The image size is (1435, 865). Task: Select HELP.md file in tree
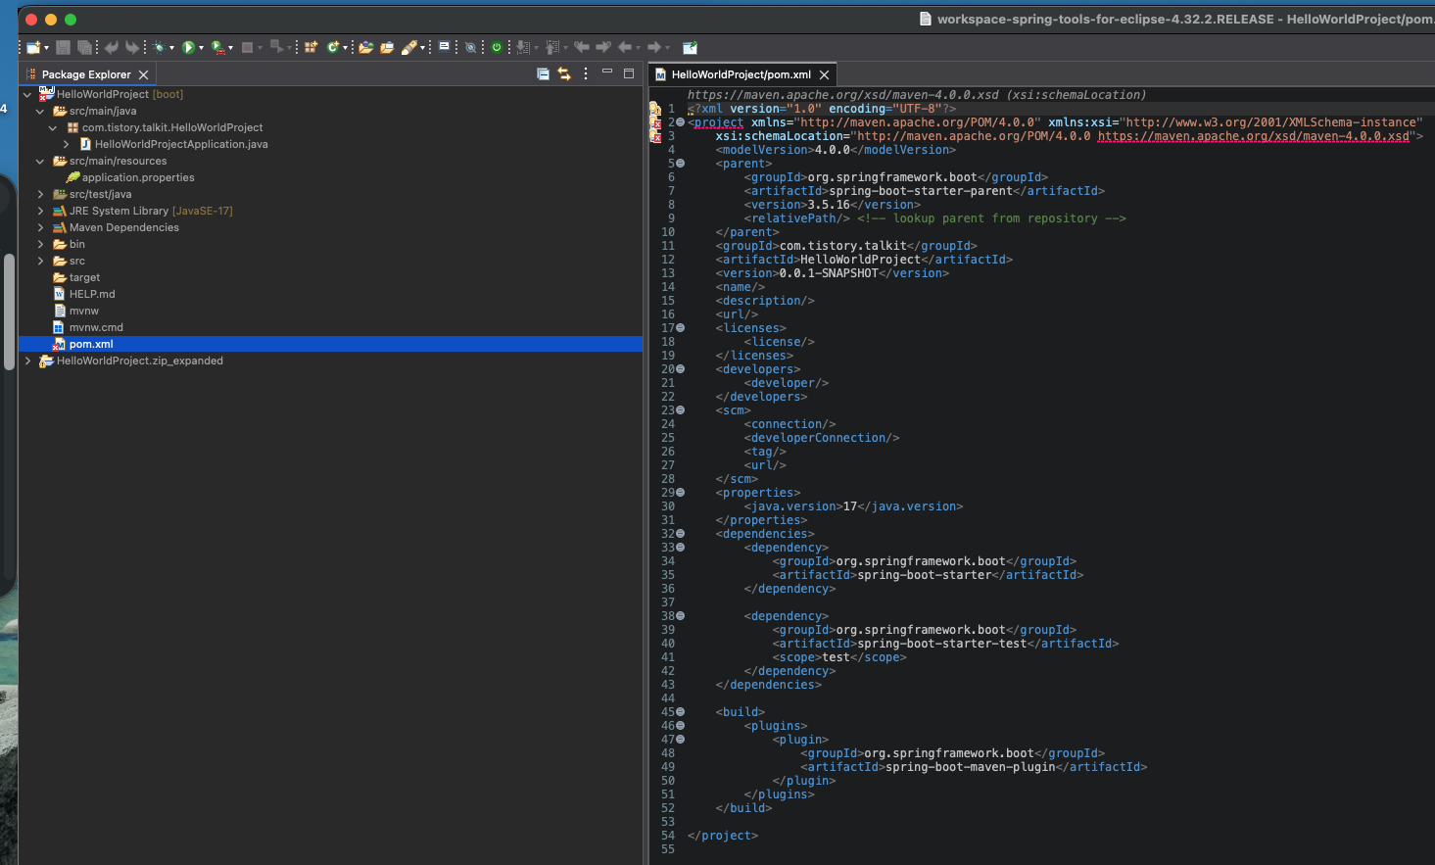(x=92, y=295)
